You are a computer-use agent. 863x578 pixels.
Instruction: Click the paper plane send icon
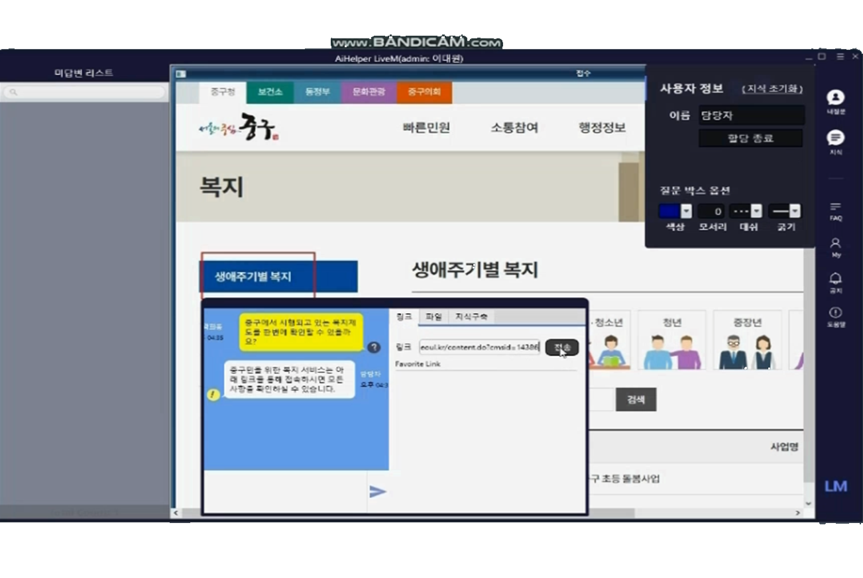pyautogui.click(x=377, y=491)
